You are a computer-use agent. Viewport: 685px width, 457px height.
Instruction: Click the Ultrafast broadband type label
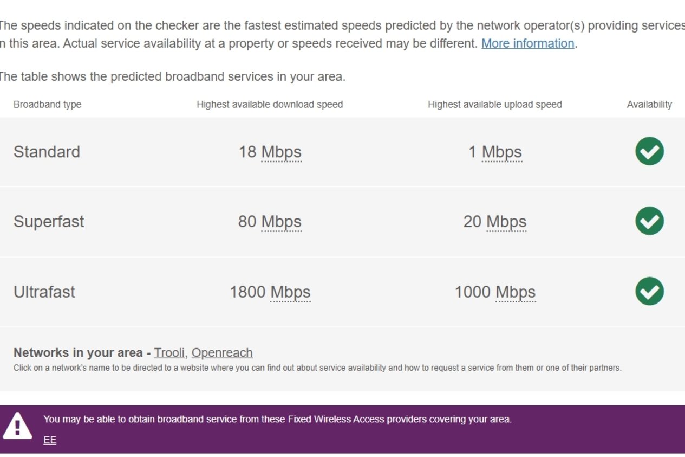(x=44, y=292)
